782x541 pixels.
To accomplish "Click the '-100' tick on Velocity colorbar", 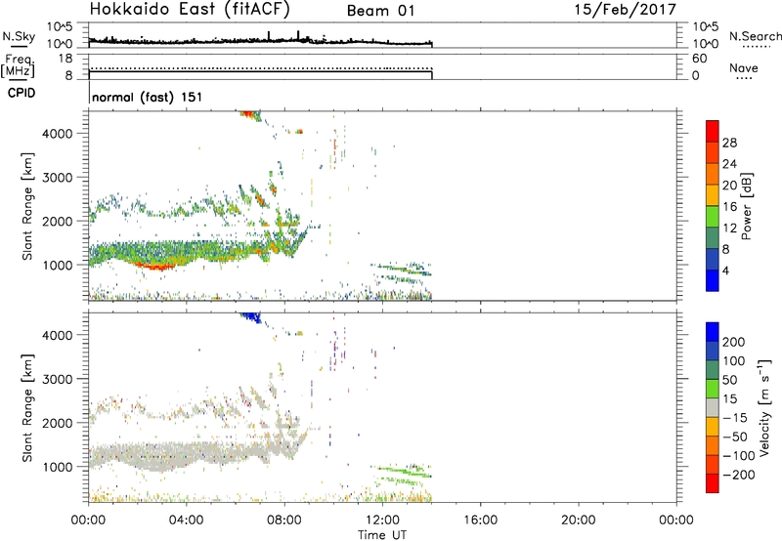I will (x=738, y=455).
